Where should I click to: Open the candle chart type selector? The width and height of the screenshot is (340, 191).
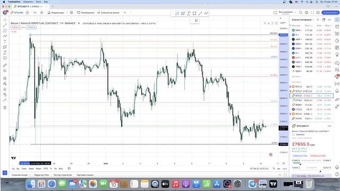click(42, 13)
